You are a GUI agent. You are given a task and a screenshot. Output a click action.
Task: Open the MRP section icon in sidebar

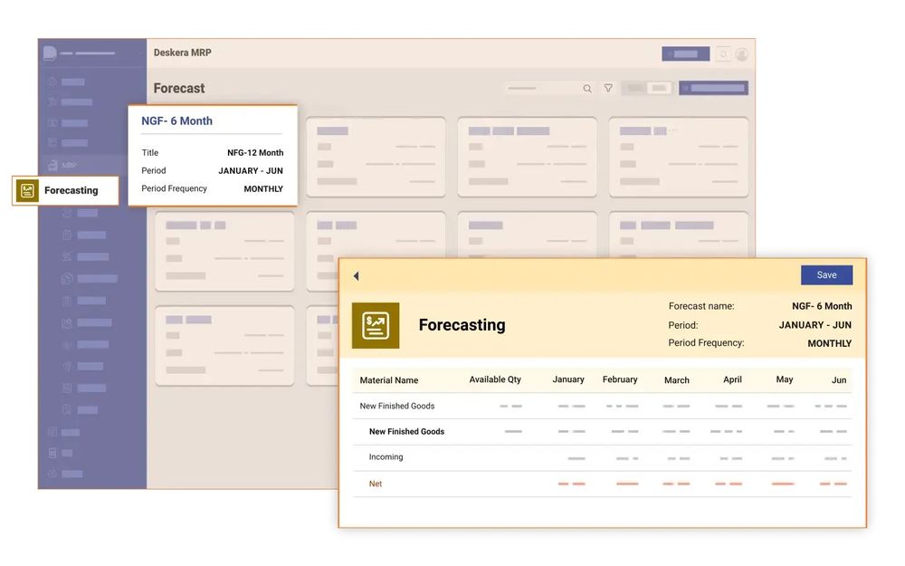click(x=53, y=166)
